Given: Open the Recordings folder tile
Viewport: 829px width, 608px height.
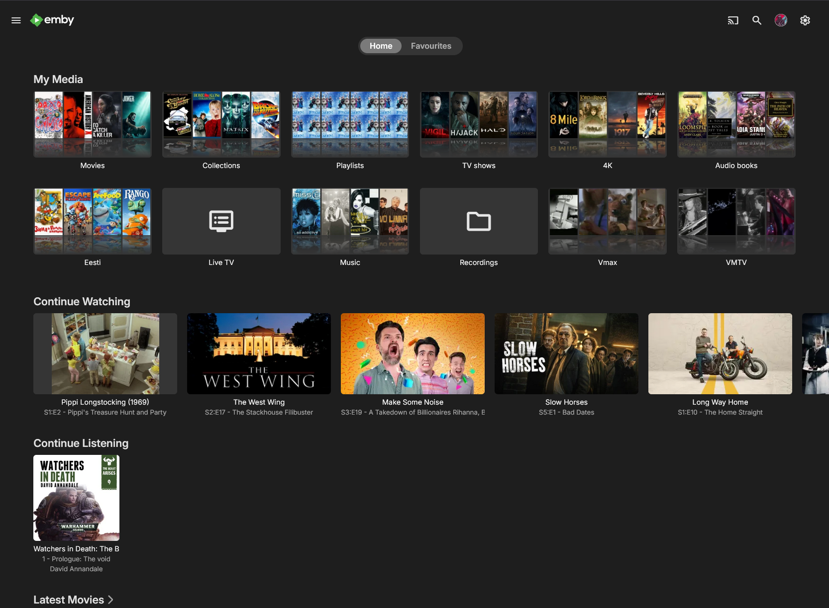Looking at the screenshot, I should pyautogui.click(x=478, y=221).
